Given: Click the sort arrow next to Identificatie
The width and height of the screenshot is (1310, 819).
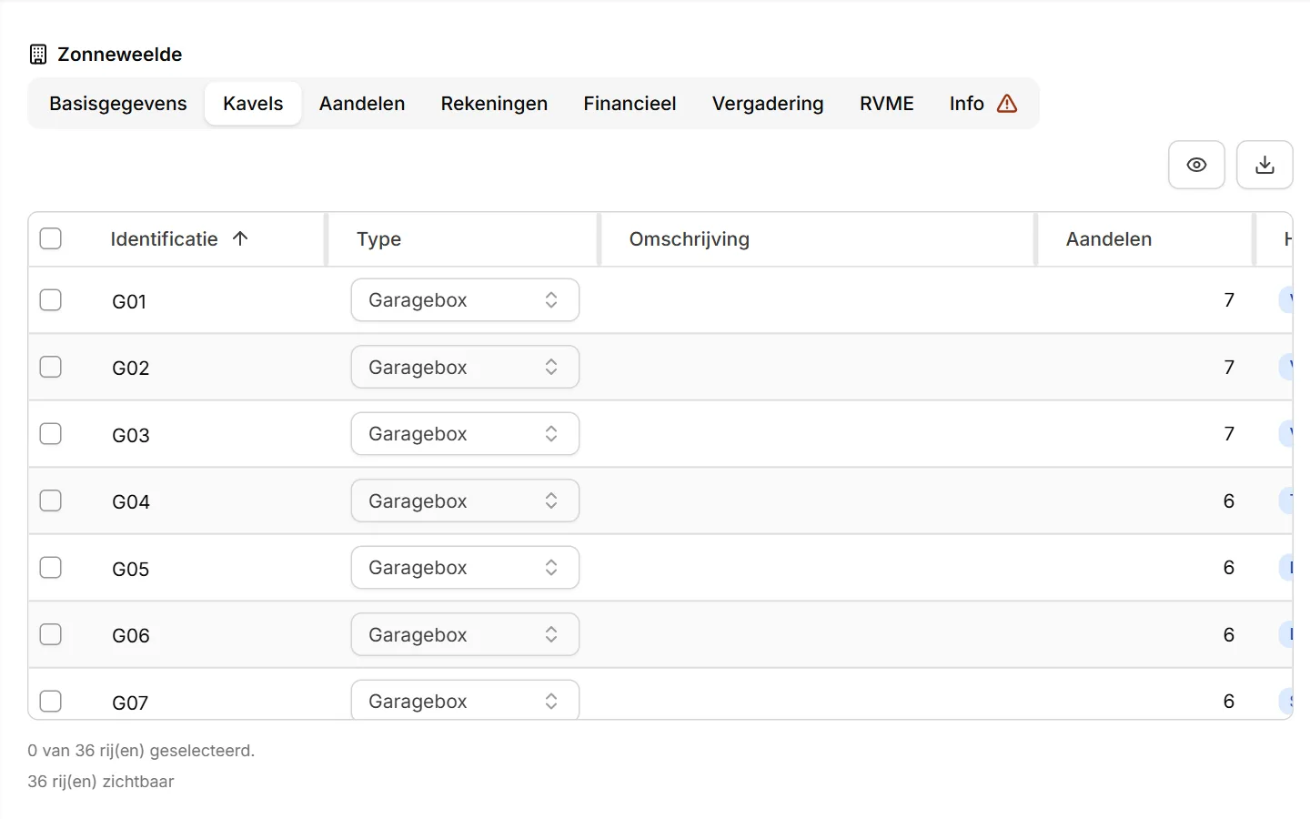Looking at the screenshot, I should (240, 238).
